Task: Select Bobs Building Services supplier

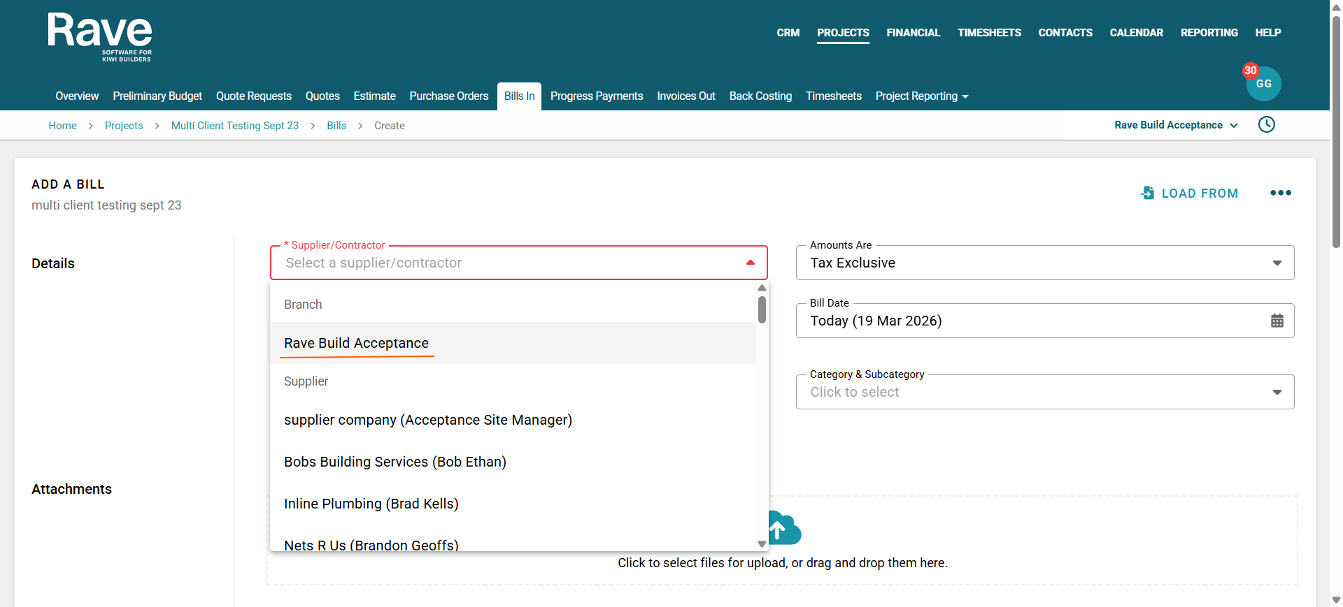Action: click(395, 462)
